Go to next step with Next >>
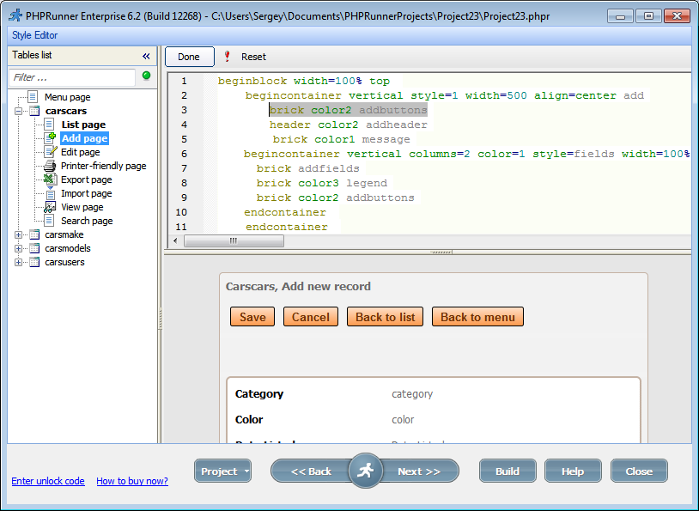Viewport: 699px width, 511px height. click(x=419, y=471)
